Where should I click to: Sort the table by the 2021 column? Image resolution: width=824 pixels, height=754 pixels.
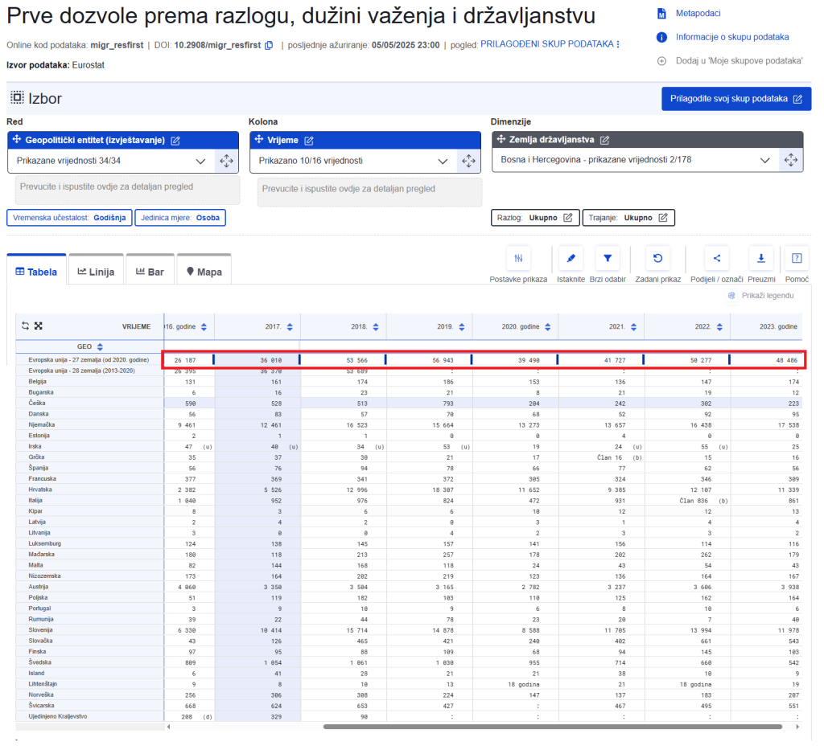(x=634, y=327)
